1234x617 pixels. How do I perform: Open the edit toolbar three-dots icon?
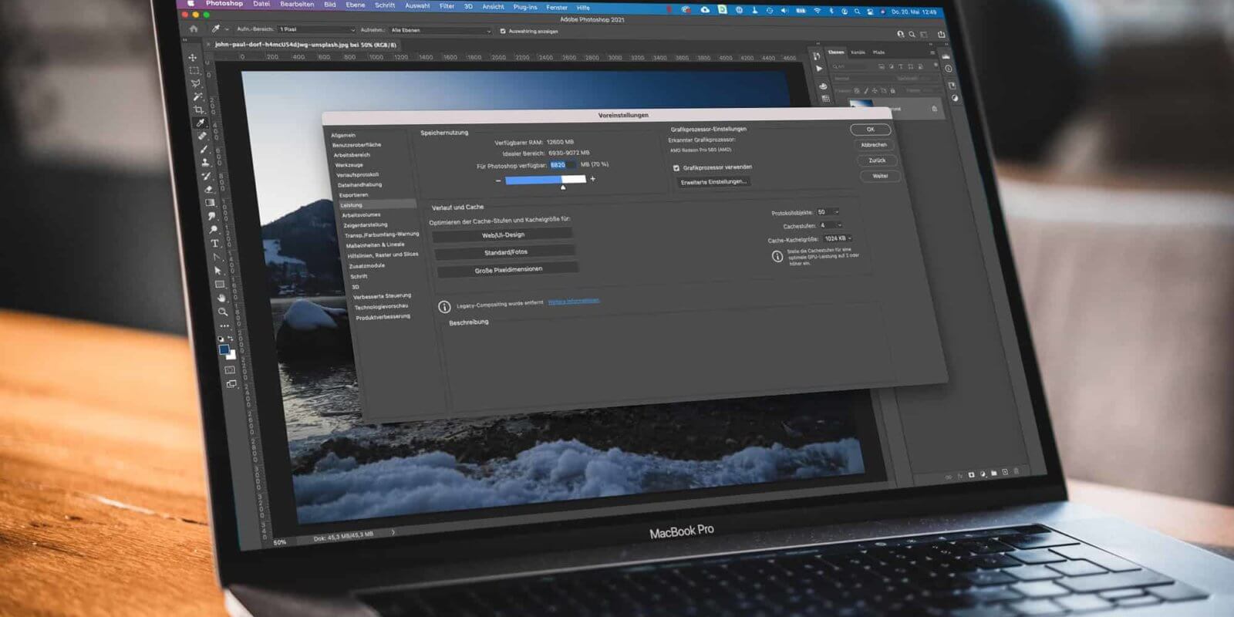coord(224,325)
